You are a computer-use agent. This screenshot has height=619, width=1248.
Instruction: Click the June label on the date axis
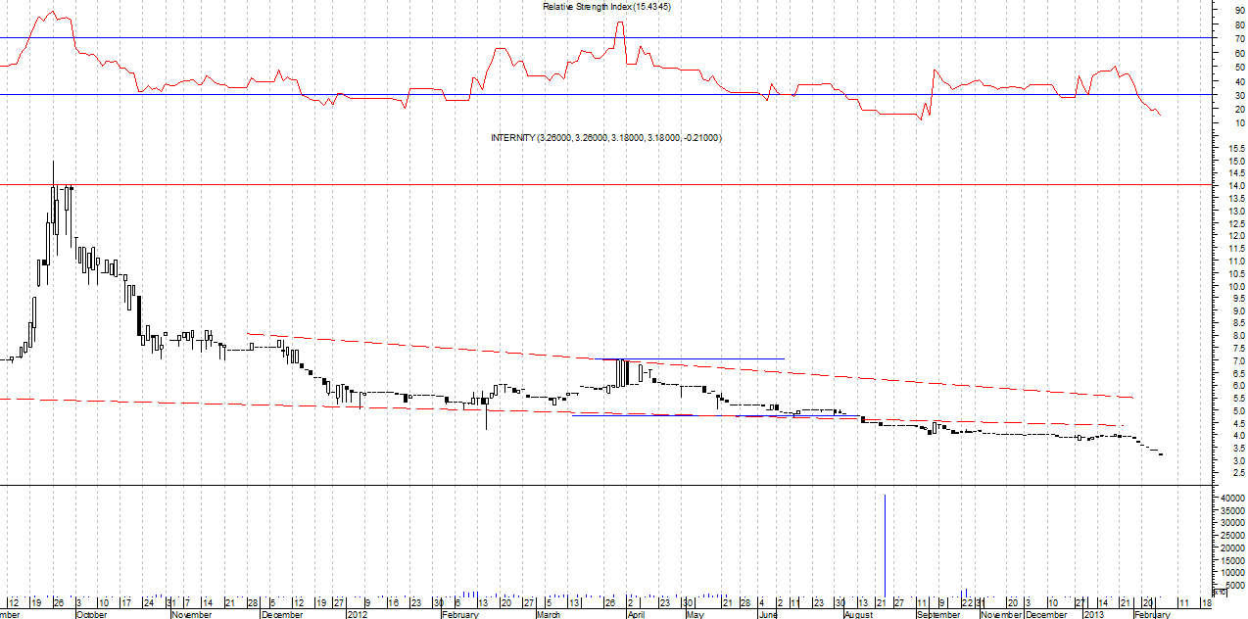(x=767, y=615)
